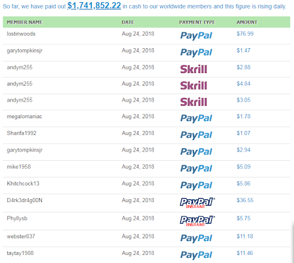The height and width of the screenshot is (263, 294).
Task: Select andym255 in the $4.84 row
Action: tap(20, 84)
